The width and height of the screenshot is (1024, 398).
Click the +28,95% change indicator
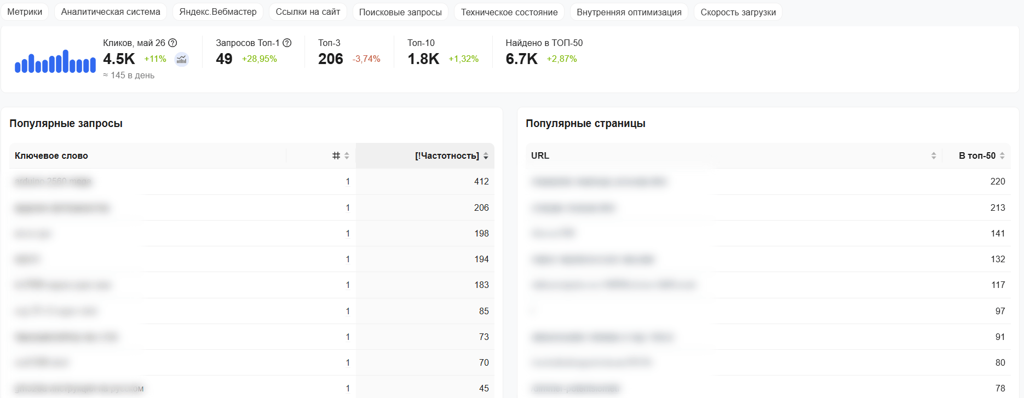tap(260, 59)
